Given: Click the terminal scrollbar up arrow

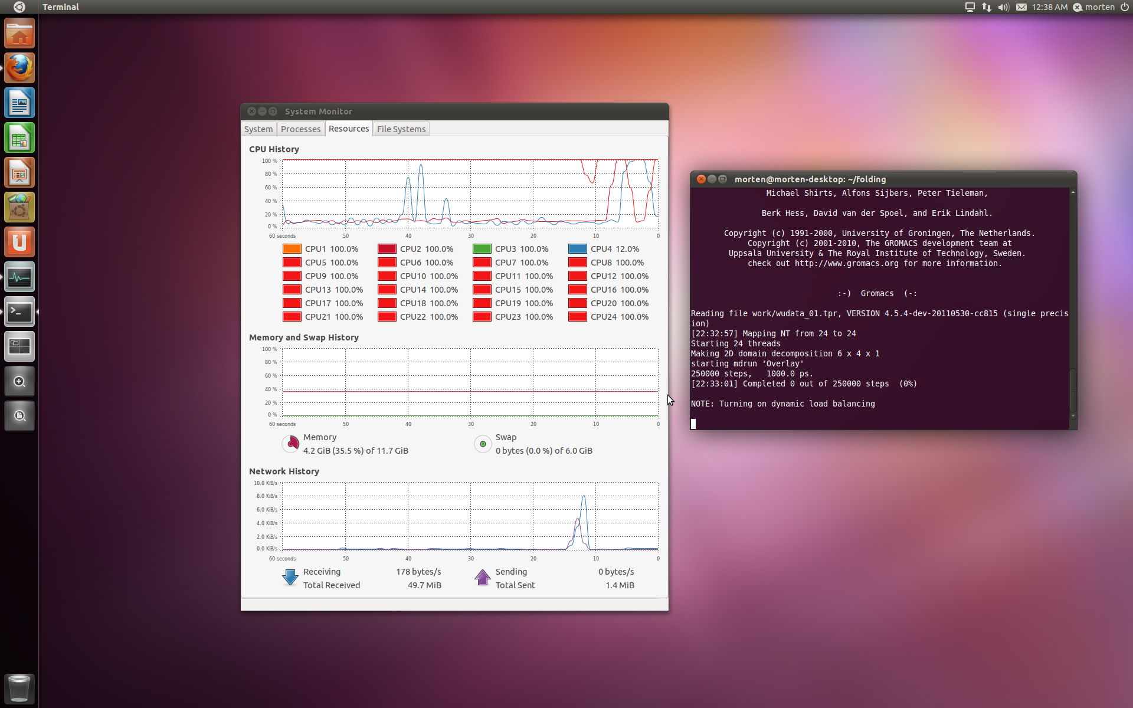Looking at the screenshot, I should pos(1073,192).
